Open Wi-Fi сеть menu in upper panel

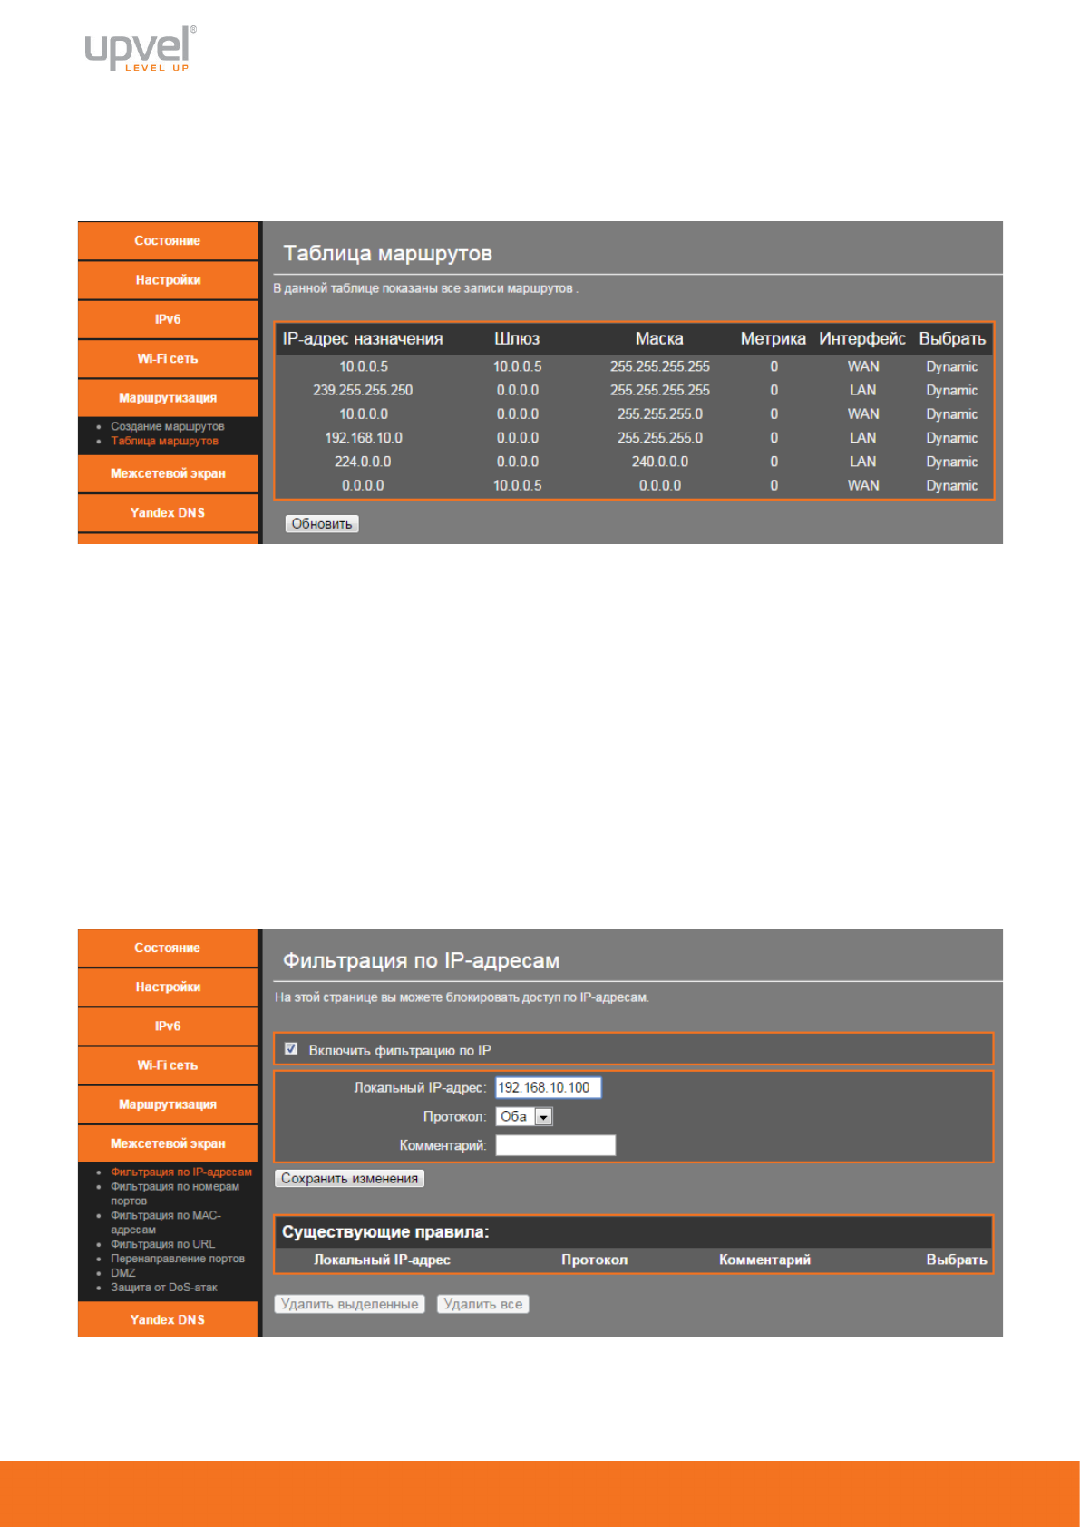(x=168, y=359)
